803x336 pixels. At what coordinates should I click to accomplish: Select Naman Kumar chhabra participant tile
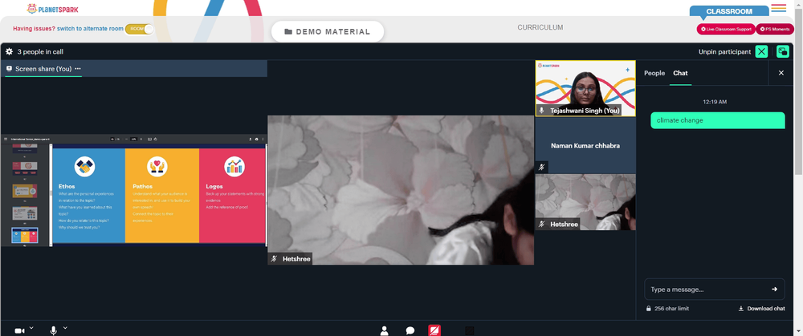coord(585,146)
